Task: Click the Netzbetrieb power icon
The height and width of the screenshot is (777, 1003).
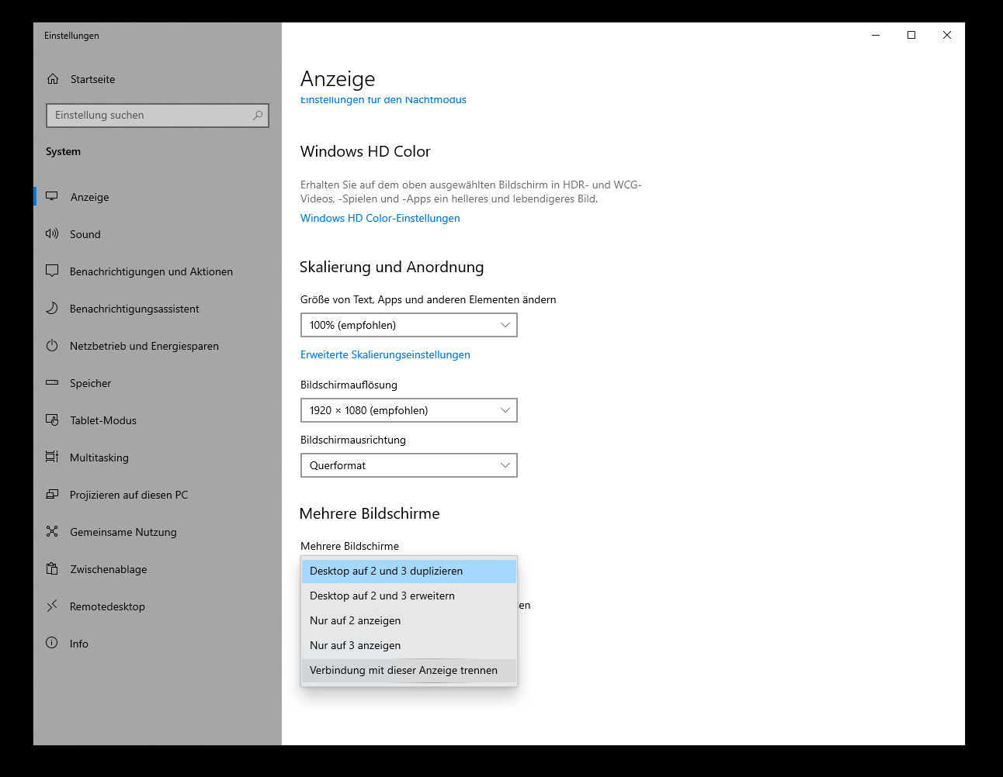Action: point(52,345)
